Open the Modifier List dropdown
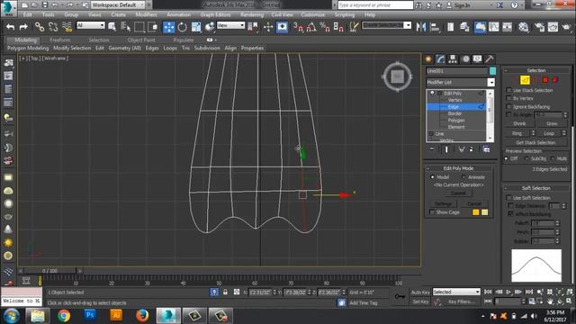The width and height of the screenshot is (576, 324). 491,82
